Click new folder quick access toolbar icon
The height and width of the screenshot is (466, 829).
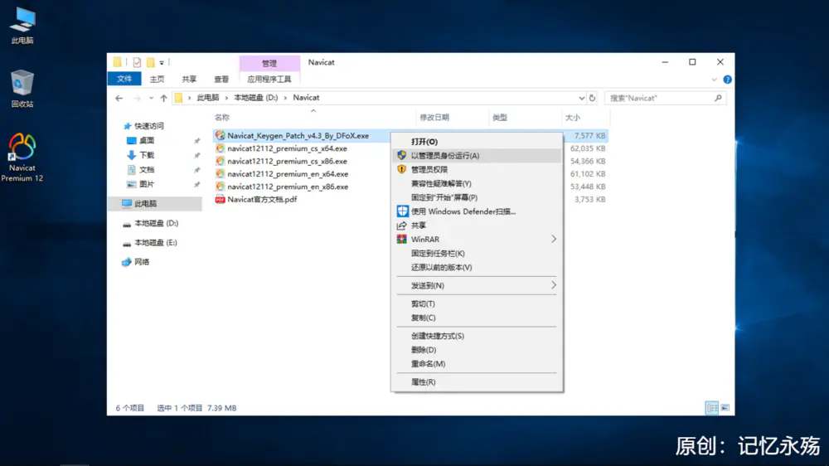(151, 62)
